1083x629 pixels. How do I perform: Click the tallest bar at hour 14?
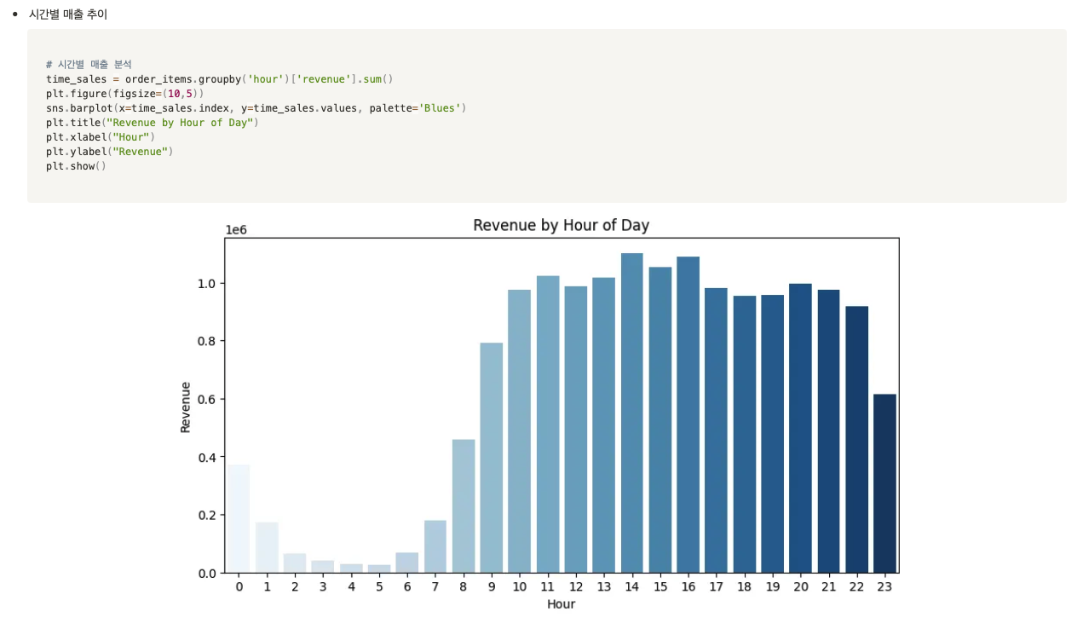tap(632, 413)
